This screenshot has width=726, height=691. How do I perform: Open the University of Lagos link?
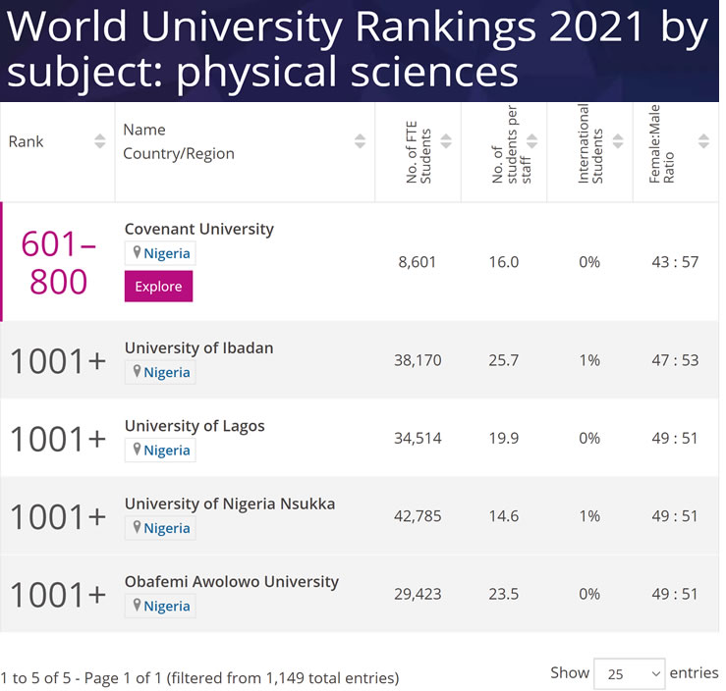tap(195, 426)
